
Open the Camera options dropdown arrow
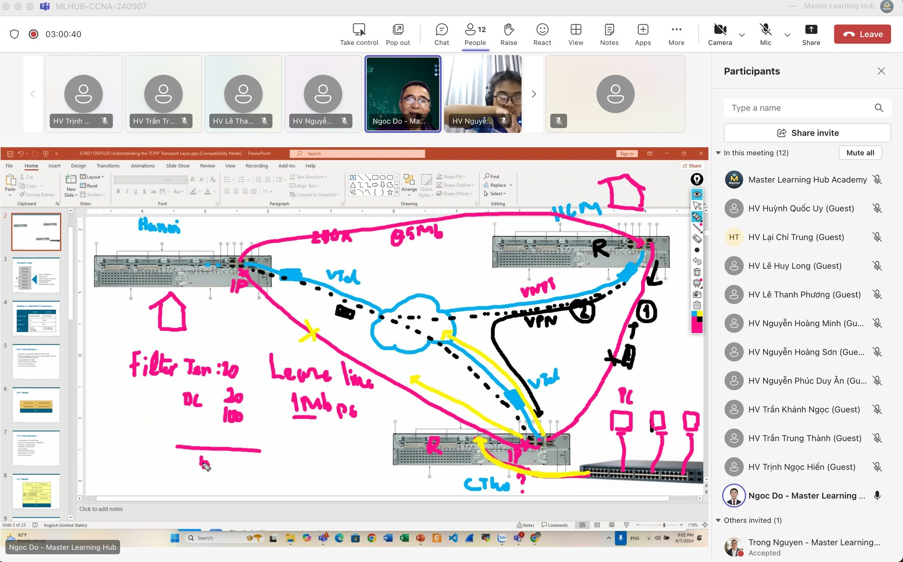click(x=742, y=35)
